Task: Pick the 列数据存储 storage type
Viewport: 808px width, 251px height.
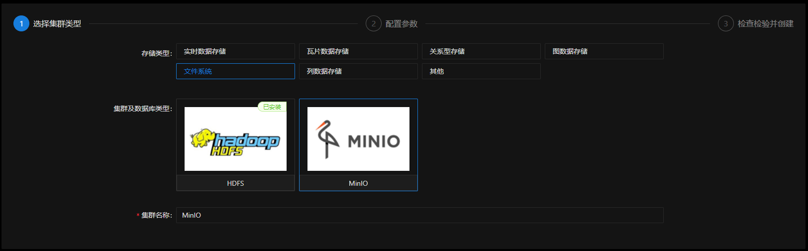Action: tap(358, 71)
